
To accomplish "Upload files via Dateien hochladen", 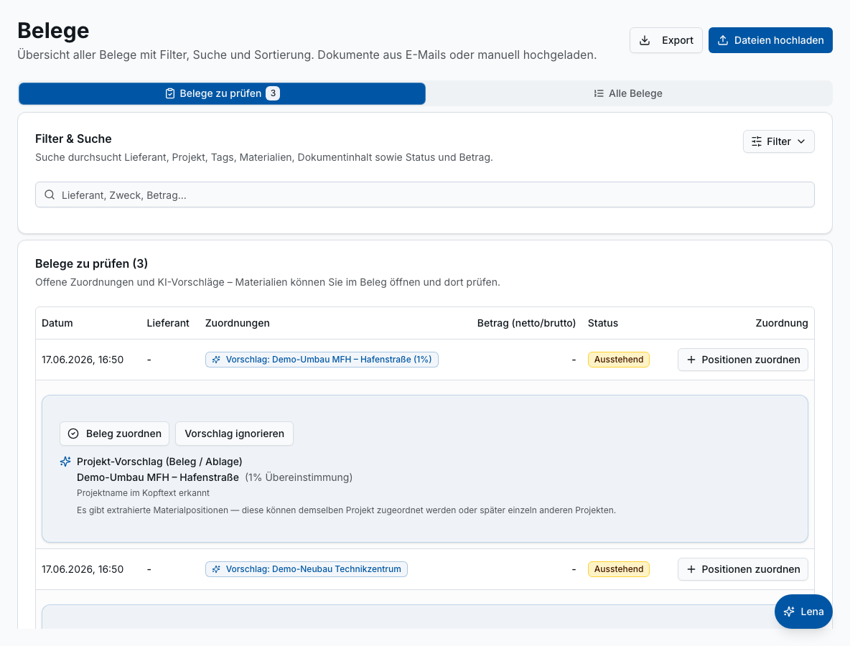I will [770, 40].
